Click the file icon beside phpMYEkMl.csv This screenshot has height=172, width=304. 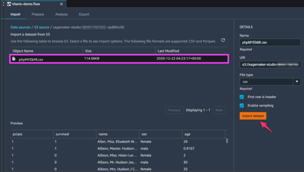tap(14, 58)
